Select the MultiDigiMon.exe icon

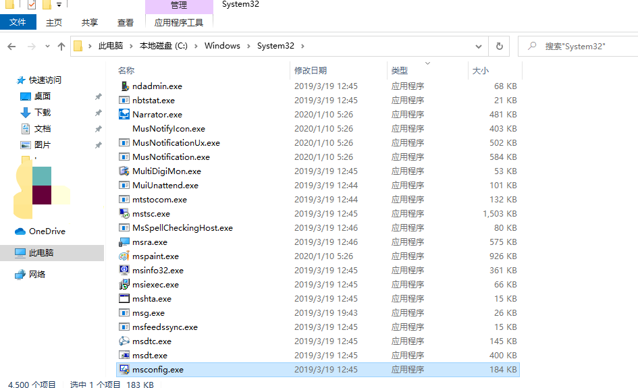pyautogui.click(x=124, y=171)
